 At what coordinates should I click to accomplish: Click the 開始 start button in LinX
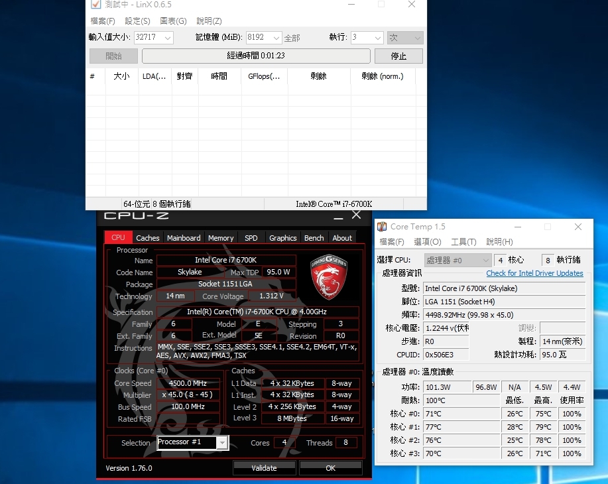click(113, 56)
